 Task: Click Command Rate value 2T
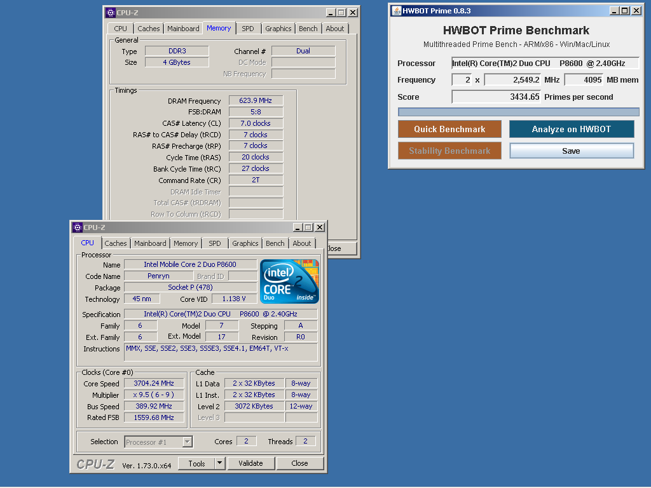pyautogui.click(x=256, y=180)
